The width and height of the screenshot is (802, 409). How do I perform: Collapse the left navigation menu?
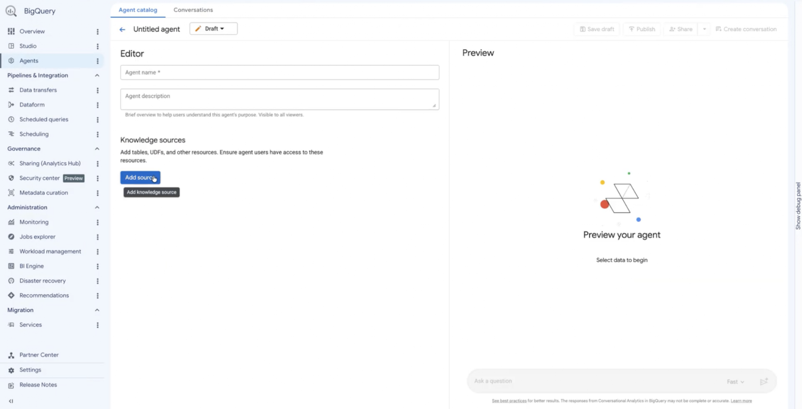(11, 401)
